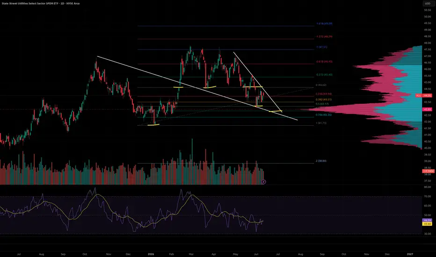Select the 0.618 (46.40) Fibonacci level label
436x257 pixels.
click(324, 62)
